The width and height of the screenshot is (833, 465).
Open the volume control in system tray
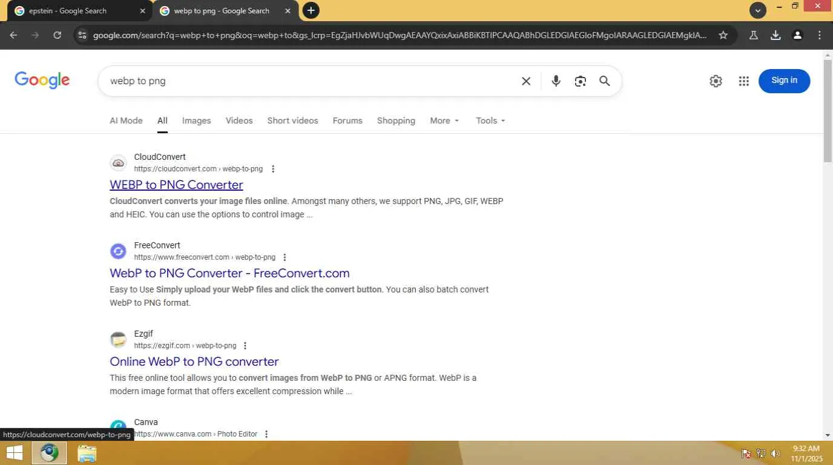(775, 453)
